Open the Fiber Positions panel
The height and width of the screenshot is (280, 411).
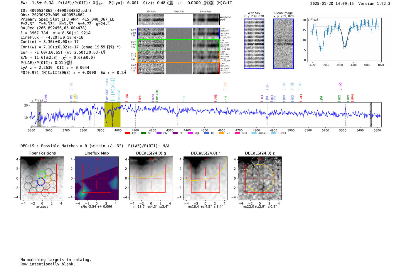tap(42, 178)
